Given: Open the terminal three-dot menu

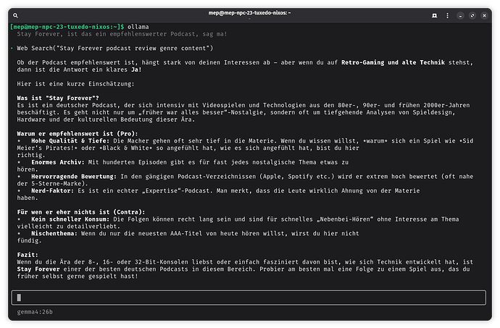Looking at the screenshot, I should pyautogui.click(x=447, y=15).
